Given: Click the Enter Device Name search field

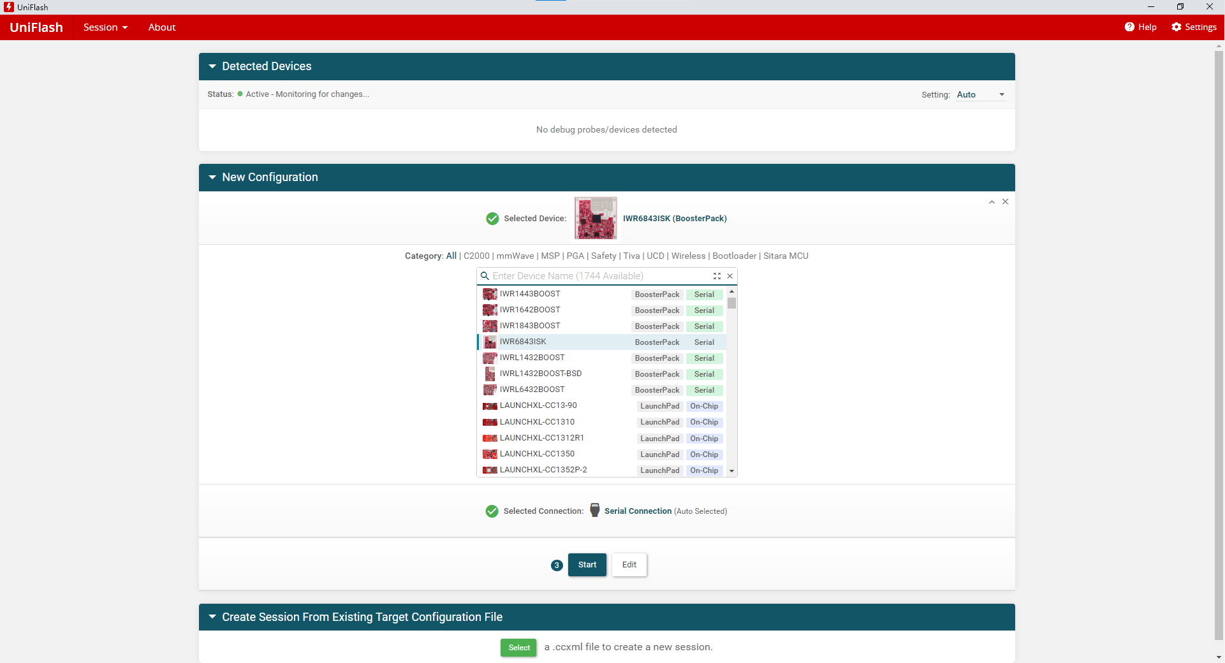Looking at the screenshot, I should [x=599, y=276].
